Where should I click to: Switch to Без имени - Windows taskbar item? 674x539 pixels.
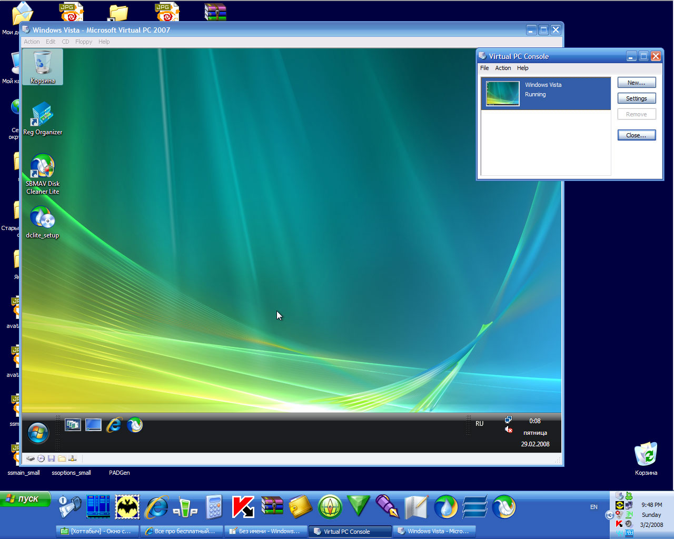tap(266, 531)
